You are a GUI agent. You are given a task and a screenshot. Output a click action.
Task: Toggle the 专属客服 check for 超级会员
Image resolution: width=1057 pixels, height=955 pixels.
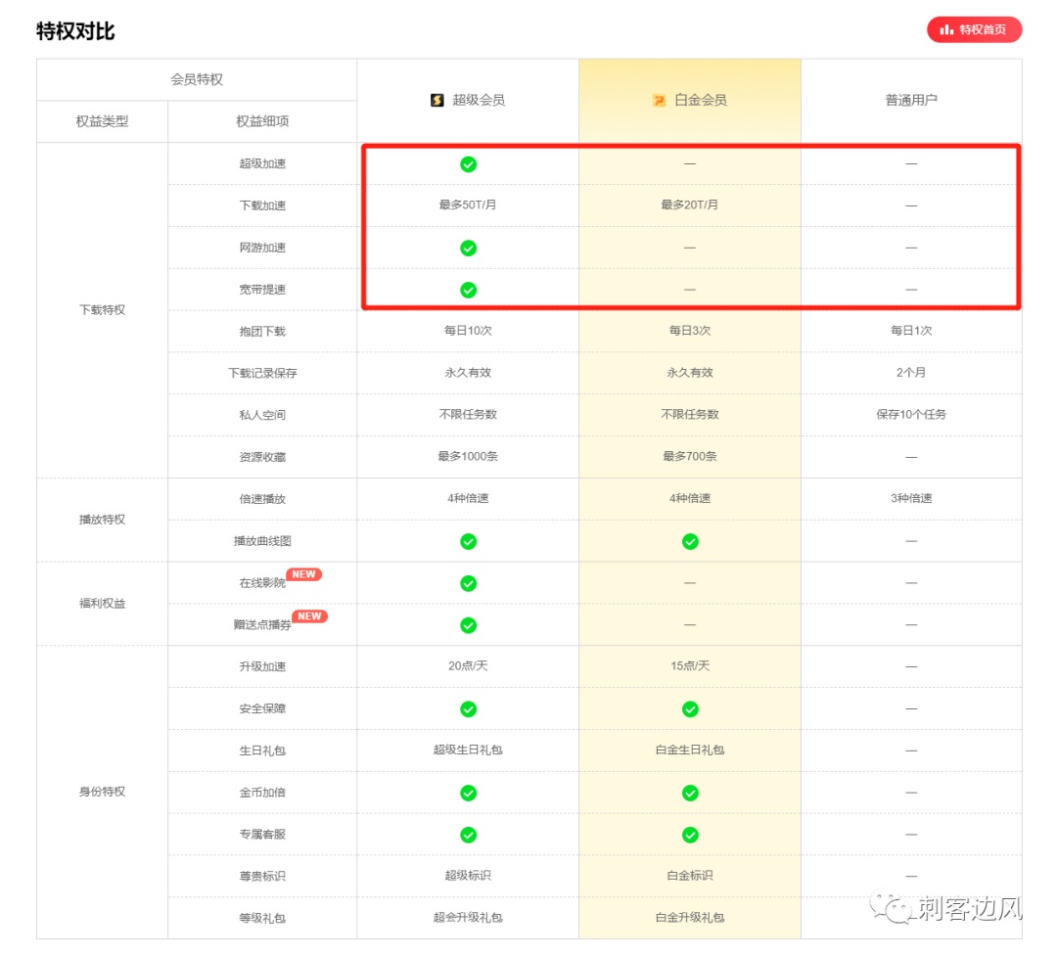pyautogui.click(x=468, y=835)
